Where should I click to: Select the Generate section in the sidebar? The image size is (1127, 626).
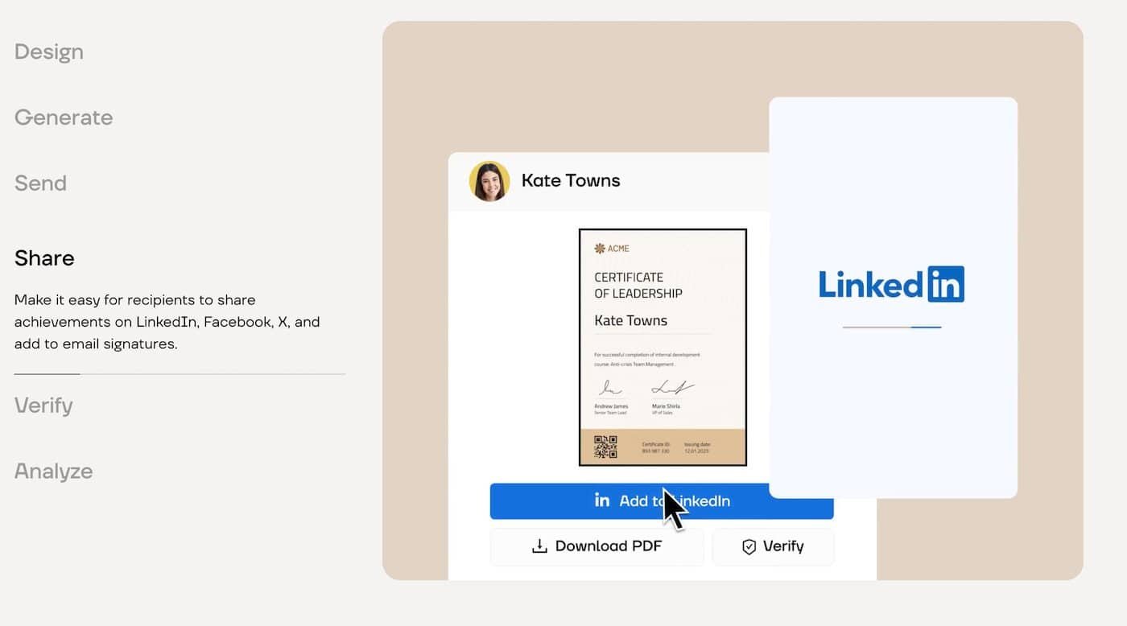tap(64, 117)
